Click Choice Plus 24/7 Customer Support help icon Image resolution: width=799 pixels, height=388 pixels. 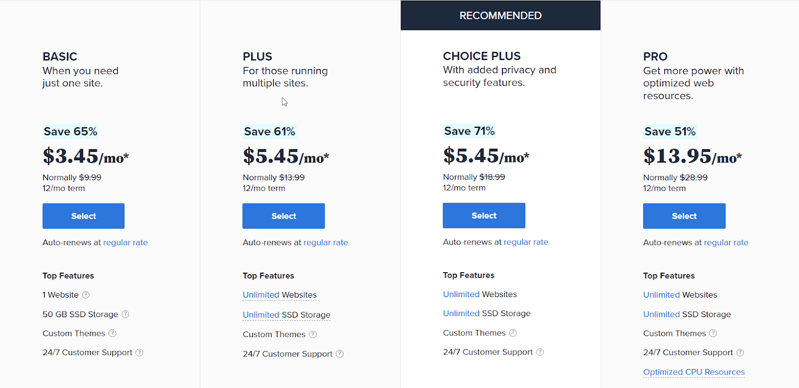pyautogui.click(x=540, y=352)
